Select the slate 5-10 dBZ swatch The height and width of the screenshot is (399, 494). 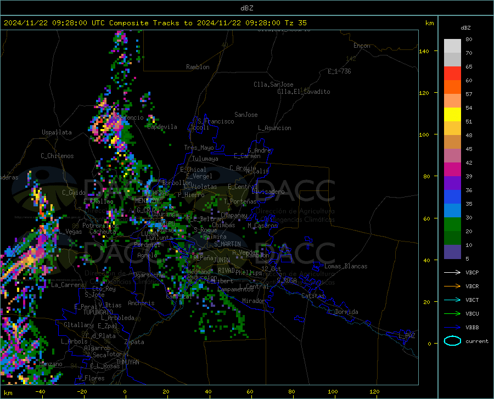452,252
